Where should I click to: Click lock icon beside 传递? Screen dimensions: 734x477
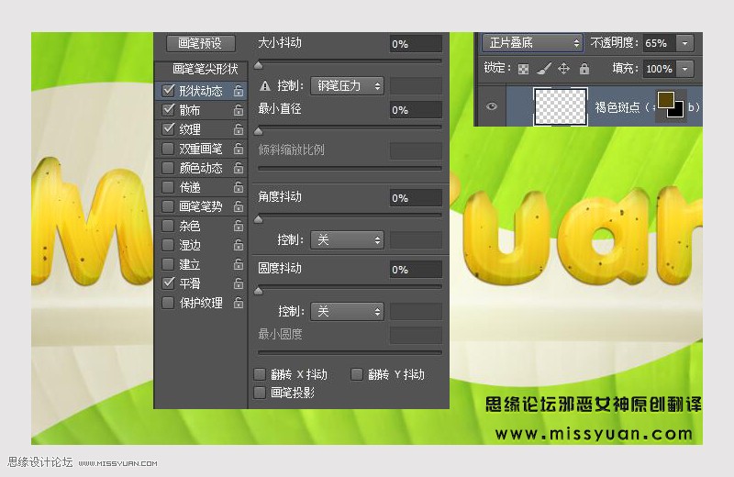(239, 187)
